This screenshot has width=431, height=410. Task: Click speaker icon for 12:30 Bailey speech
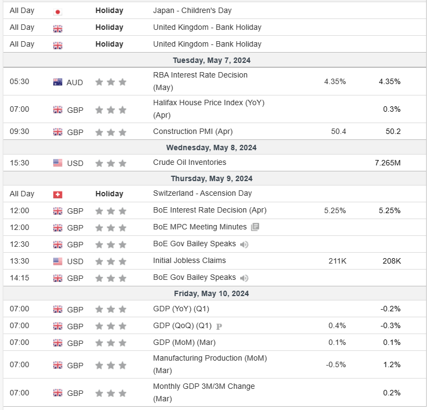point(245,245)
